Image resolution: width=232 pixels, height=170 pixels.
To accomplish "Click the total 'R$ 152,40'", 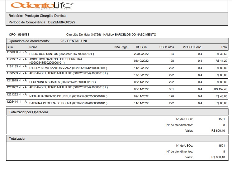I will click(220, 89).
